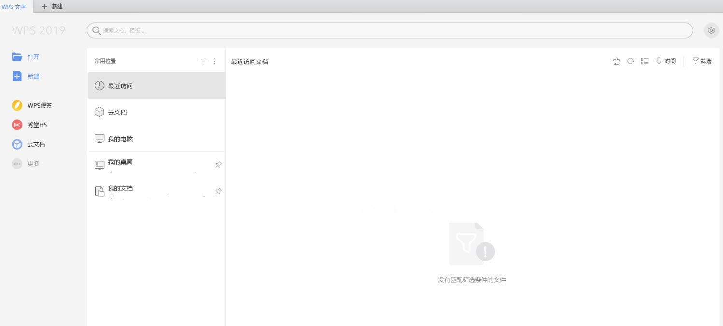This screenshot has width=723, height=326.
Task: Click the 新建 text label in sidebar
Action: [33, 76]
